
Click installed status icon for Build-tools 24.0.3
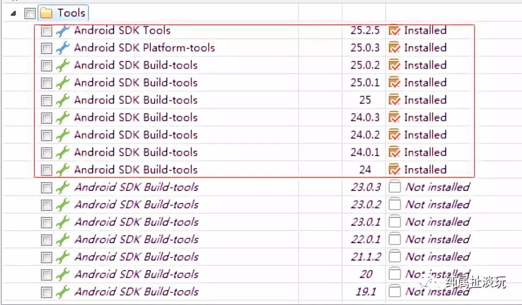(394, 117)
